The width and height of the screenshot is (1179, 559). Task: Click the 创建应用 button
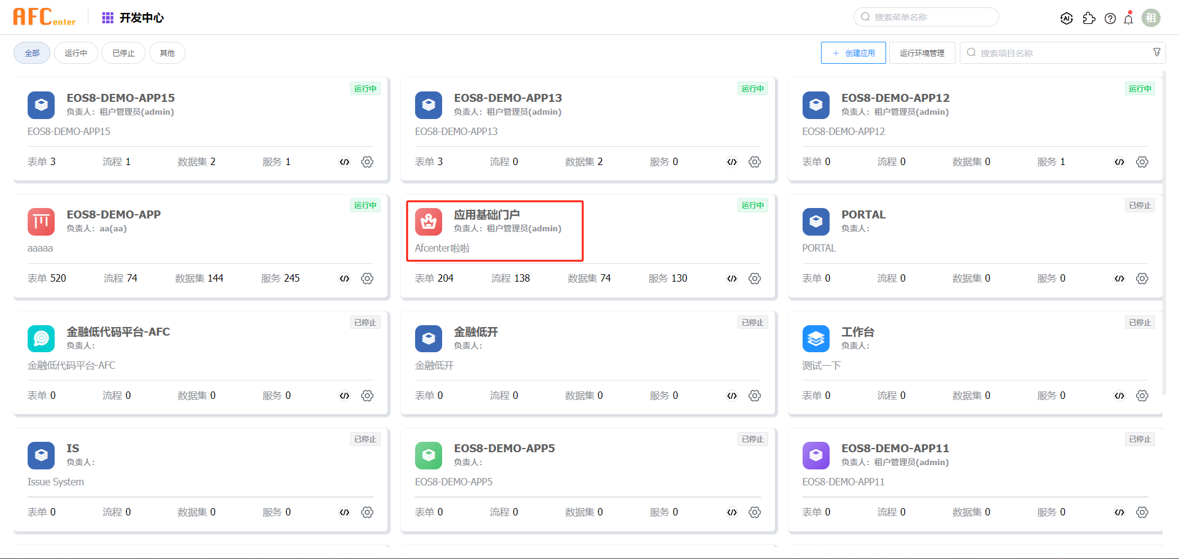pyautogui.click(x=854, y=53)
